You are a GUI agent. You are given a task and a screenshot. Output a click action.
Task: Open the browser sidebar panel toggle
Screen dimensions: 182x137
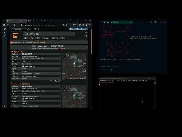4,25
